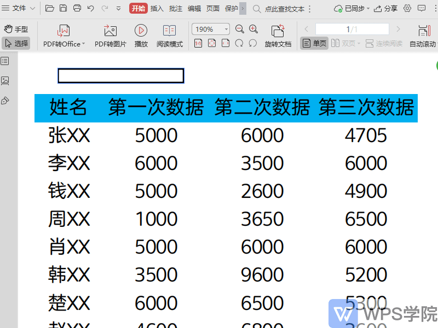
Task: Switch to the 批注 ribbon tab
Action: click(175, 9)
